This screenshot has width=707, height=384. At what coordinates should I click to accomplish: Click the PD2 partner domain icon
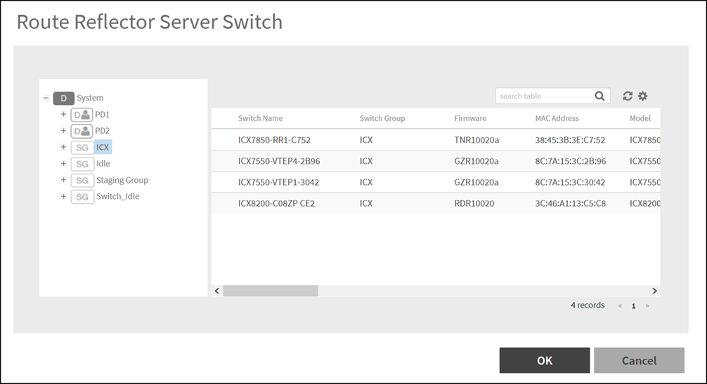coord(82,131)
